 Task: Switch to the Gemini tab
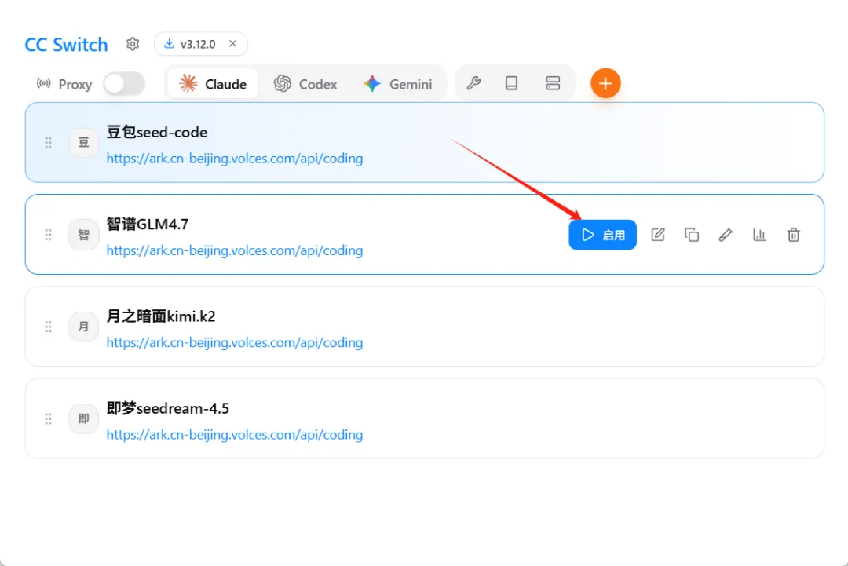tap(398, 84)
